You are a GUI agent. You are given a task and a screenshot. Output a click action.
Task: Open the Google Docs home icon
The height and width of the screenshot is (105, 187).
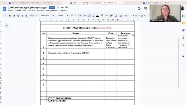pyautogui.click(x=4, y=9)
